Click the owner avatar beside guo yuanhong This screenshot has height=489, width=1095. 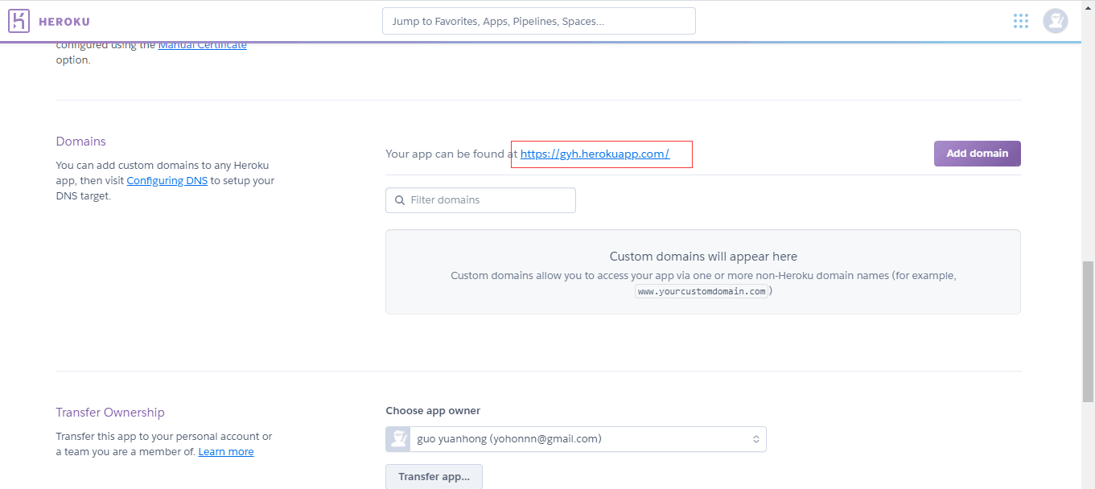pos(399,439)
